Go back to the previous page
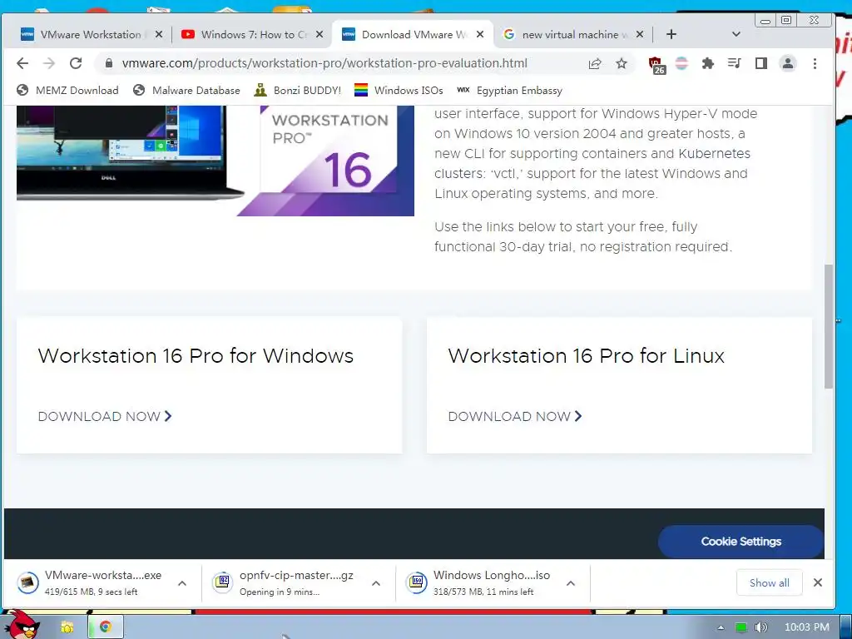The height and width of the screenshot is (639, 852). (x=22, y=63)
